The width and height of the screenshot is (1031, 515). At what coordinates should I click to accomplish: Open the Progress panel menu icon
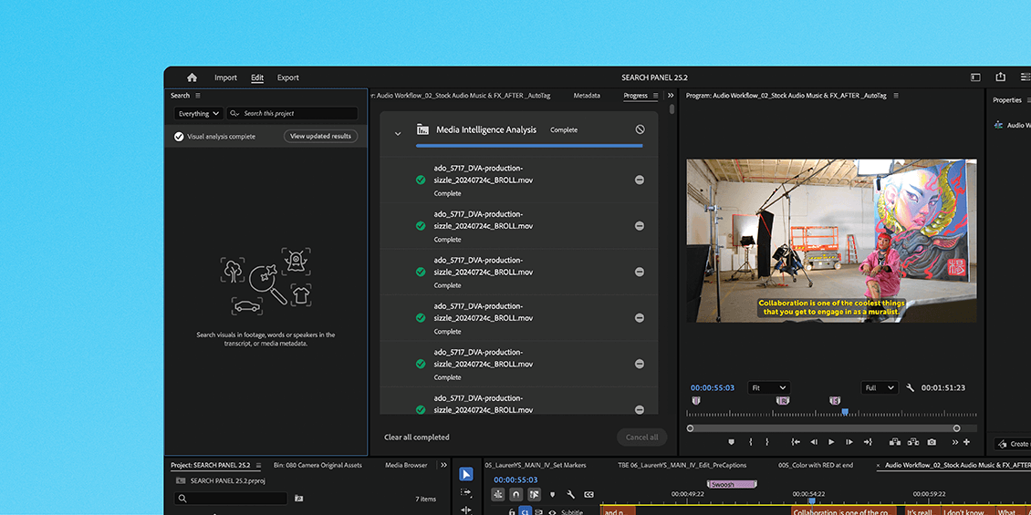[x=656, y=95]
